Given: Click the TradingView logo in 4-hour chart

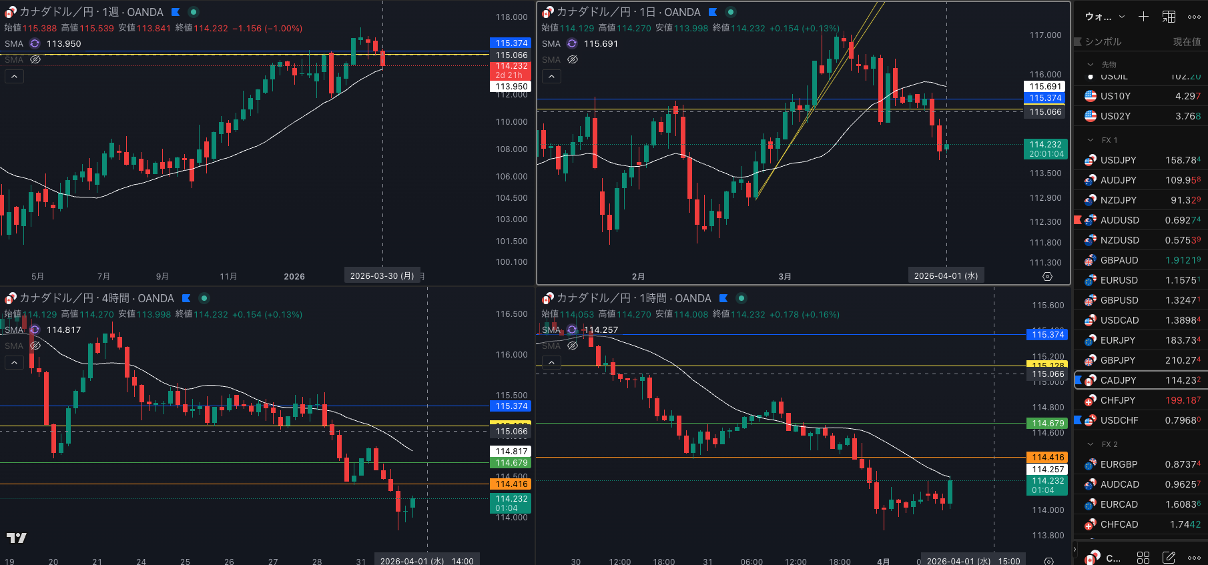Looking at the screenshot, I should pos(17,538).
